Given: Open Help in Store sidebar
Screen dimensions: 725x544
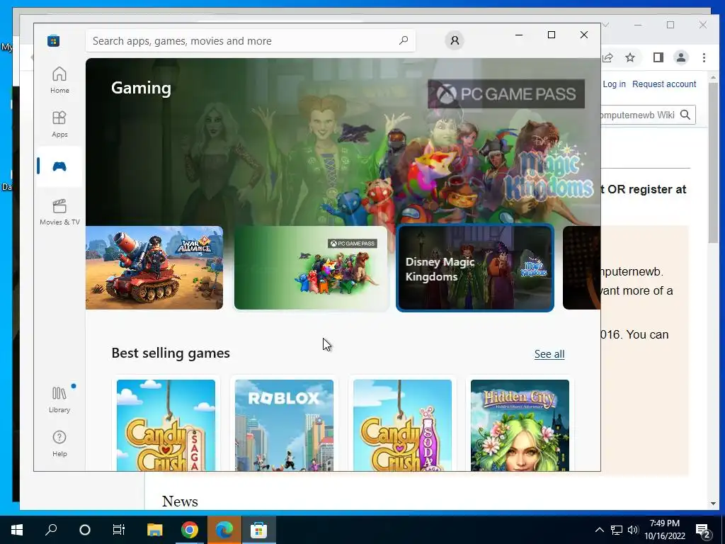Looking at the screenshot, I should pos(59,443).
